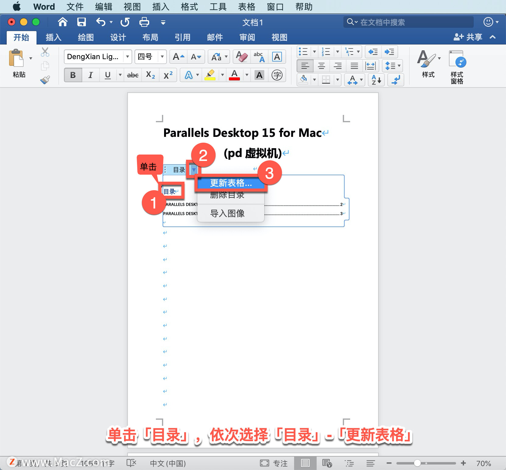The image size is (506, 470).
Task: Center the paragraph text
Action: pyautogui.click(x=322, y=66)
